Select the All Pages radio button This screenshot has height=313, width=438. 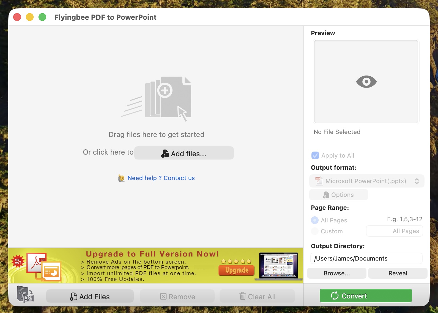tap(315, 220)
